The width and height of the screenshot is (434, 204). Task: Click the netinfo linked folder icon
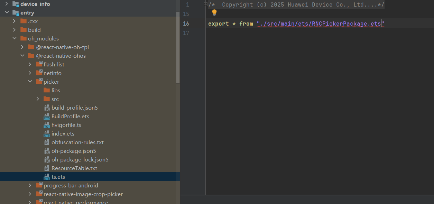(x=39, y=73)
